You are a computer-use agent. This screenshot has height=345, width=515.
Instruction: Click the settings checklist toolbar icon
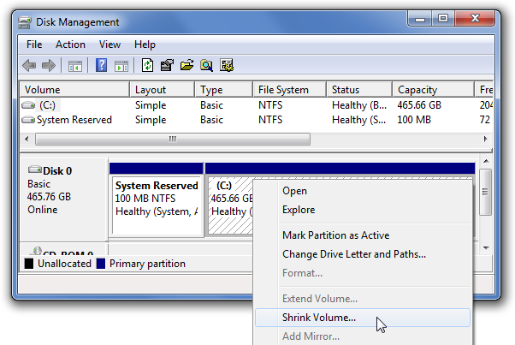(227, 65)
